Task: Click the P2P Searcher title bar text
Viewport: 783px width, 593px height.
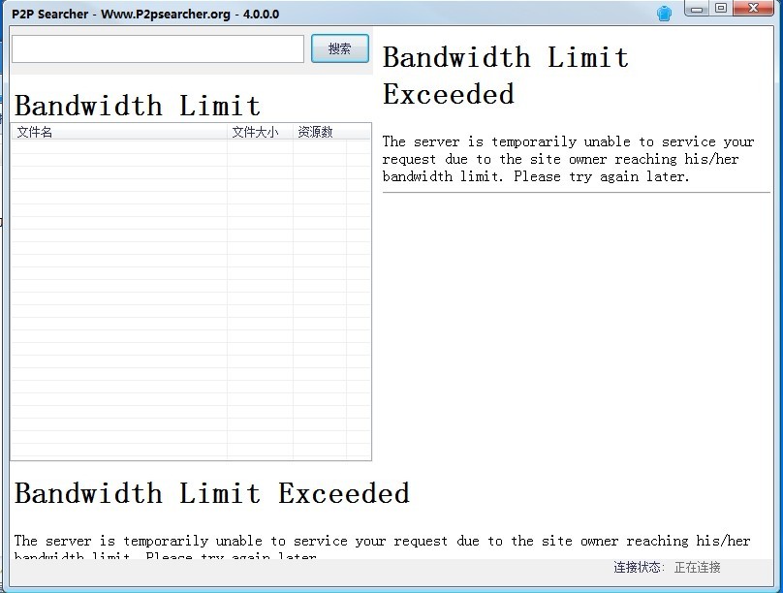Action: [x=145, y=15]
